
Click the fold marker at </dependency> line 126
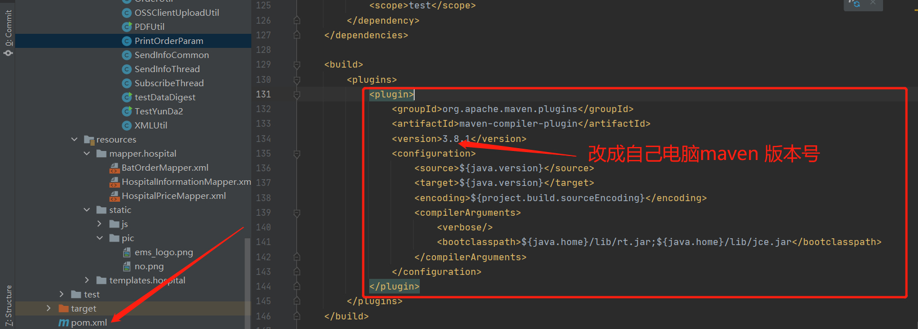(x=297, y=20)
